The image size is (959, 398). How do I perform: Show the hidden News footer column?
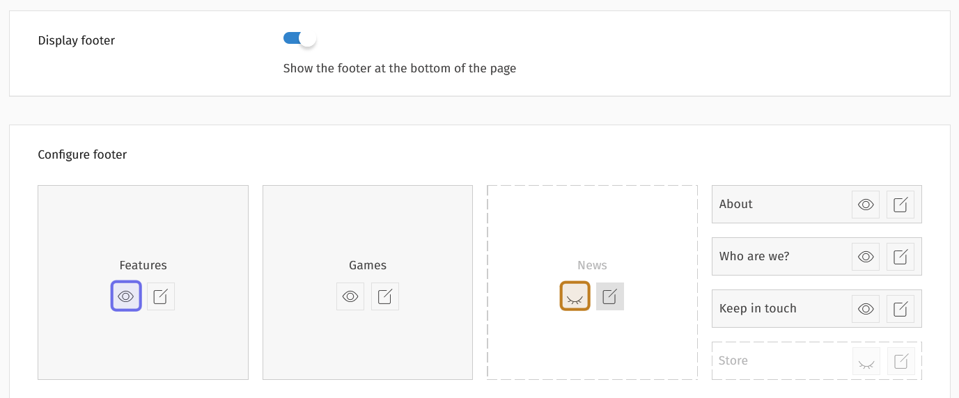[575, 296]
